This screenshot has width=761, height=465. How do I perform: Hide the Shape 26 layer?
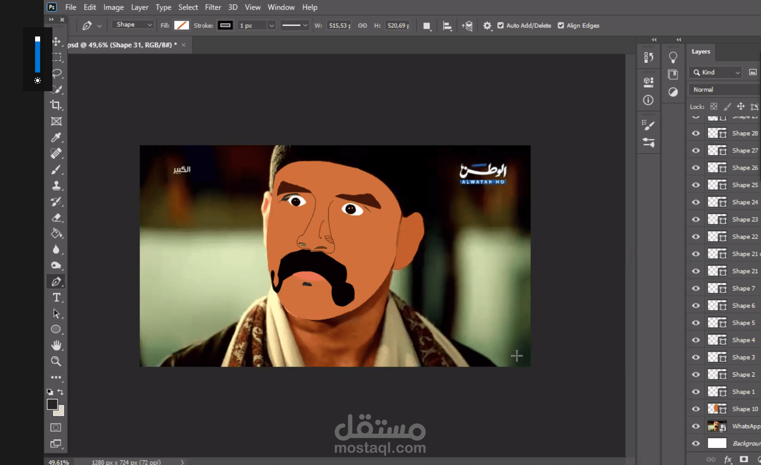coord(696,168)
